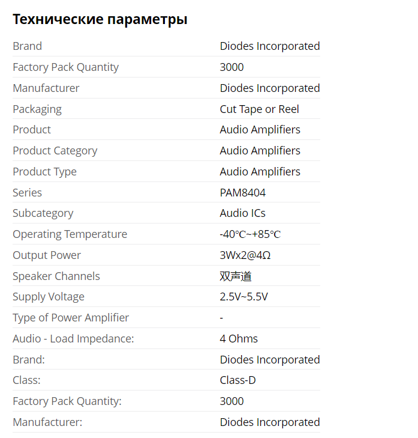Image resolution: width=418 pixels, height=438 pixels.
Task: Select the "Cut Tape or Reel" value
Action: pyautogui.click(x=259, y=109)
